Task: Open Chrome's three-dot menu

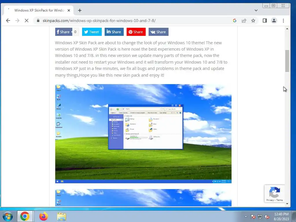Action: 283,21
